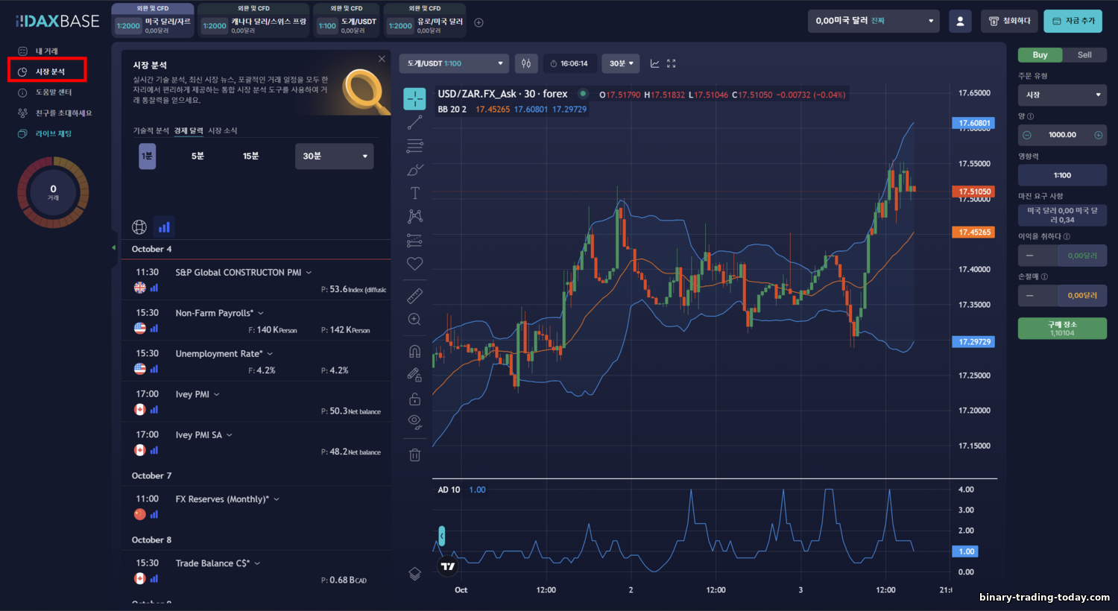Expand Unemployment Rate event details

(x=270, y=354)
